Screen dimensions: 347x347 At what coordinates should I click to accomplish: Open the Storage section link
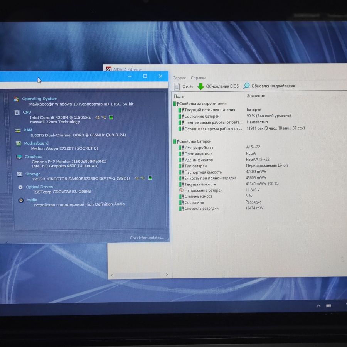33,174
